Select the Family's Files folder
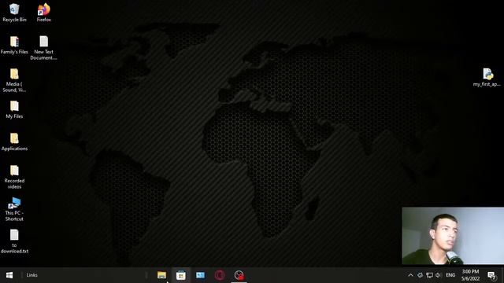Viewport: 504px width, 283px height. 14,45
